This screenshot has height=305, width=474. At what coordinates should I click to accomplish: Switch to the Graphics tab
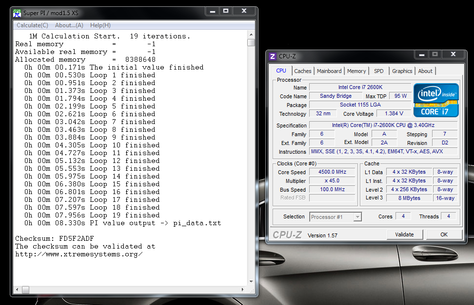coord(402,71)
